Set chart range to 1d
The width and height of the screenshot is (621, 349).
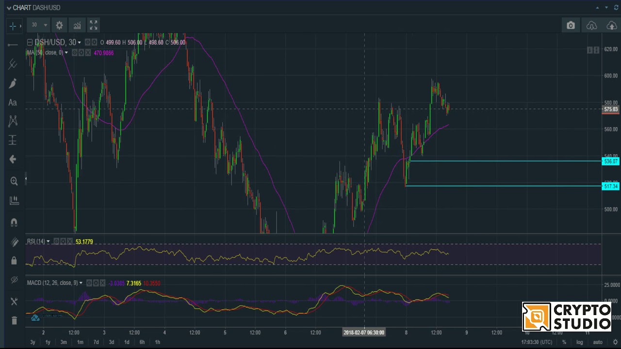(127, 342)
